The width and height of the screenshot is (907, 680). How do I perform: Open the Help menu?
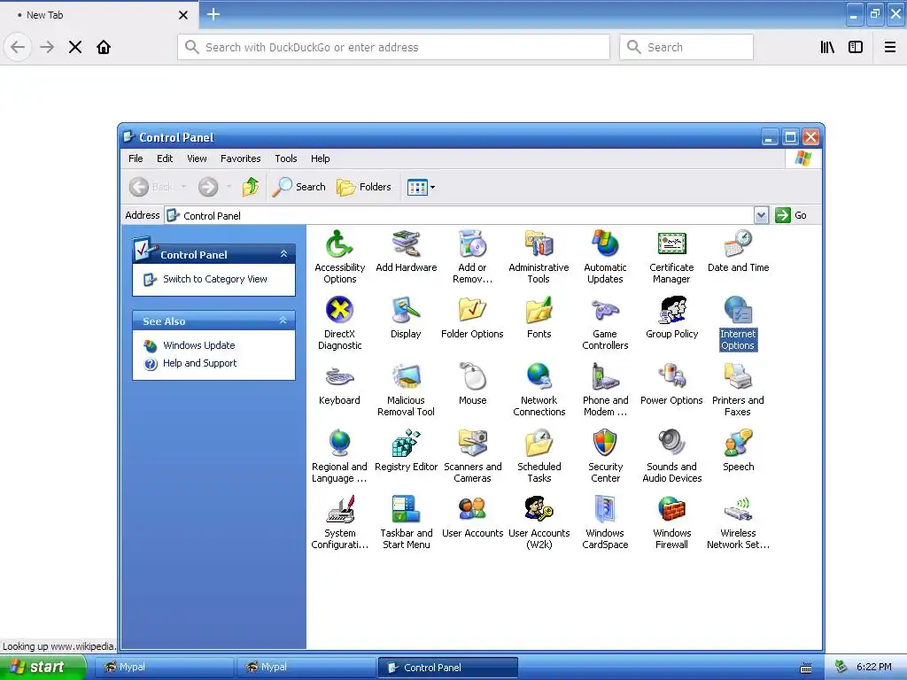coord(320,158)
